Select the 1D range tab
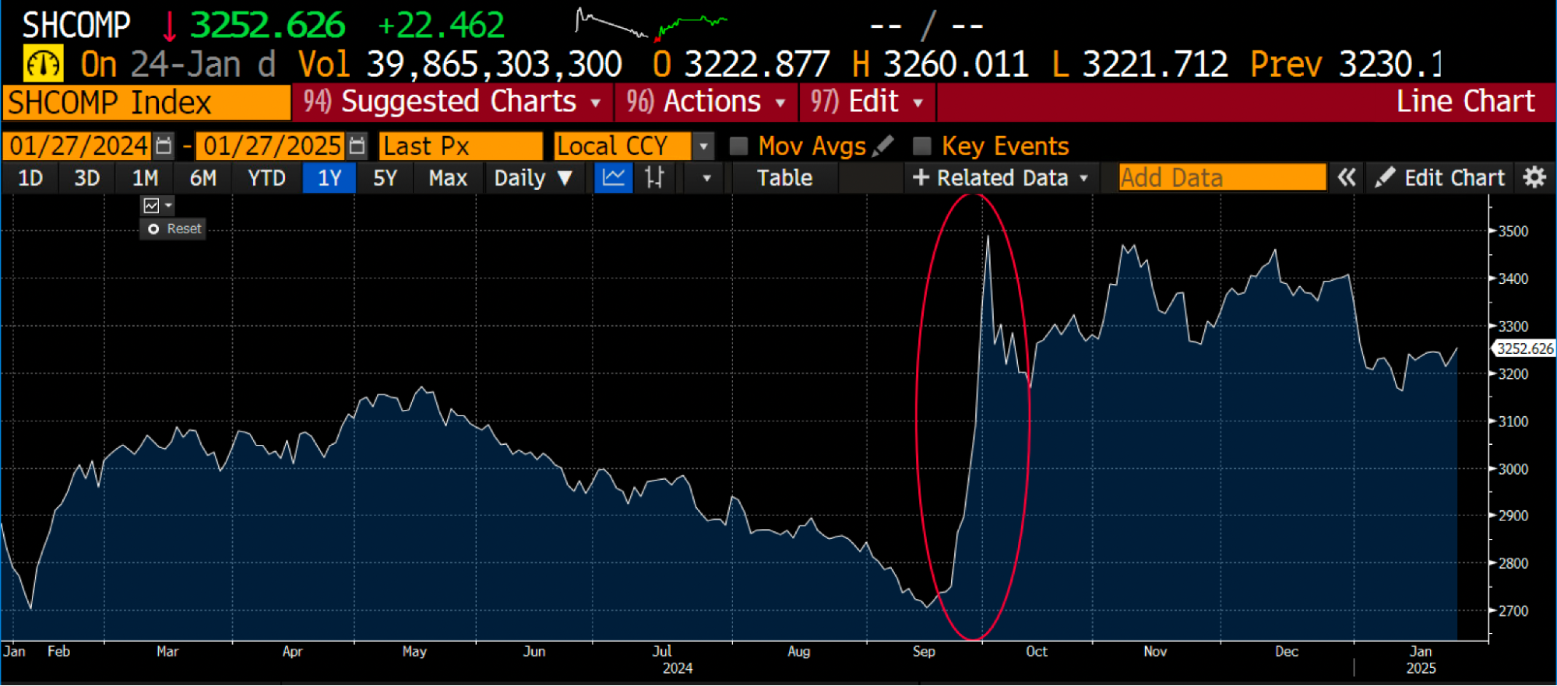The image size is (1557, 686). [x=30, y=177]
